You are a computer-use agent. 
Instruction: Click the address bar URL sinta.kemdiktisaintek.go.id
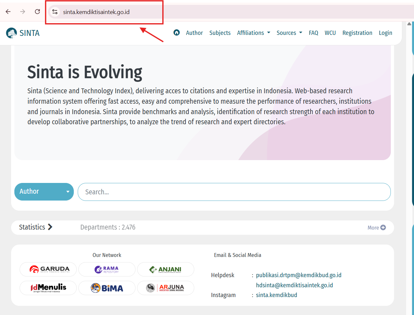click(96, 12)
